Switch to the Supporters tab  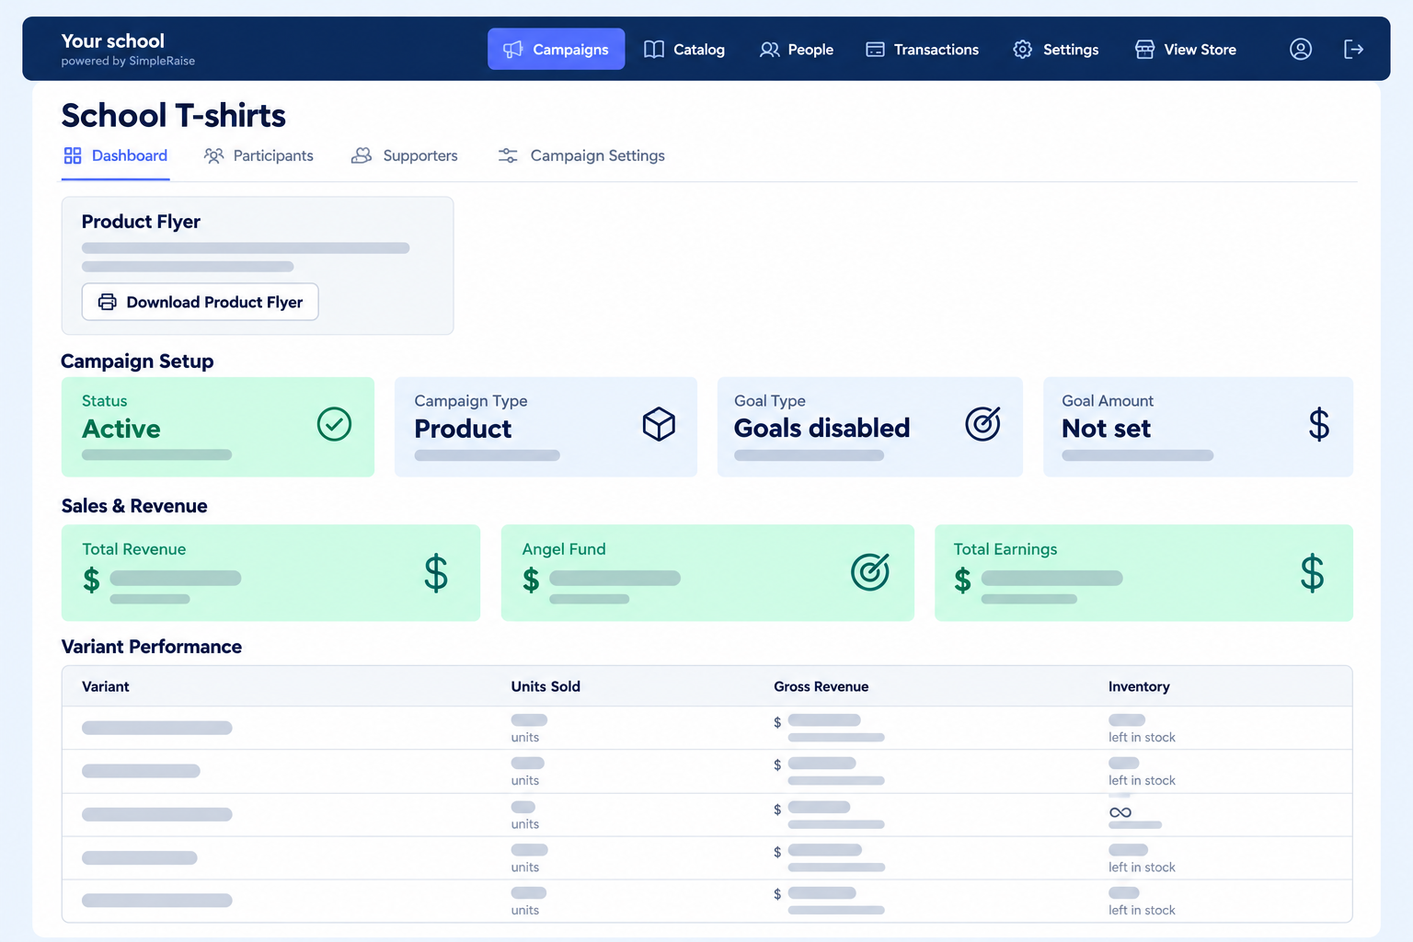pyautogui.click(x=405, y=155)
